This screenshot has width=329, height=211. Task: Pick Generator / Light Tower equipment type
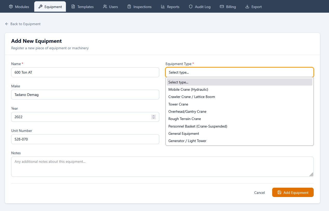tap(187, 141)
